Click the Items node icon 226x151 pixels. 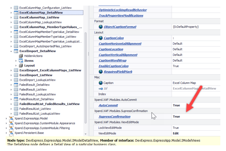point(21,61)
